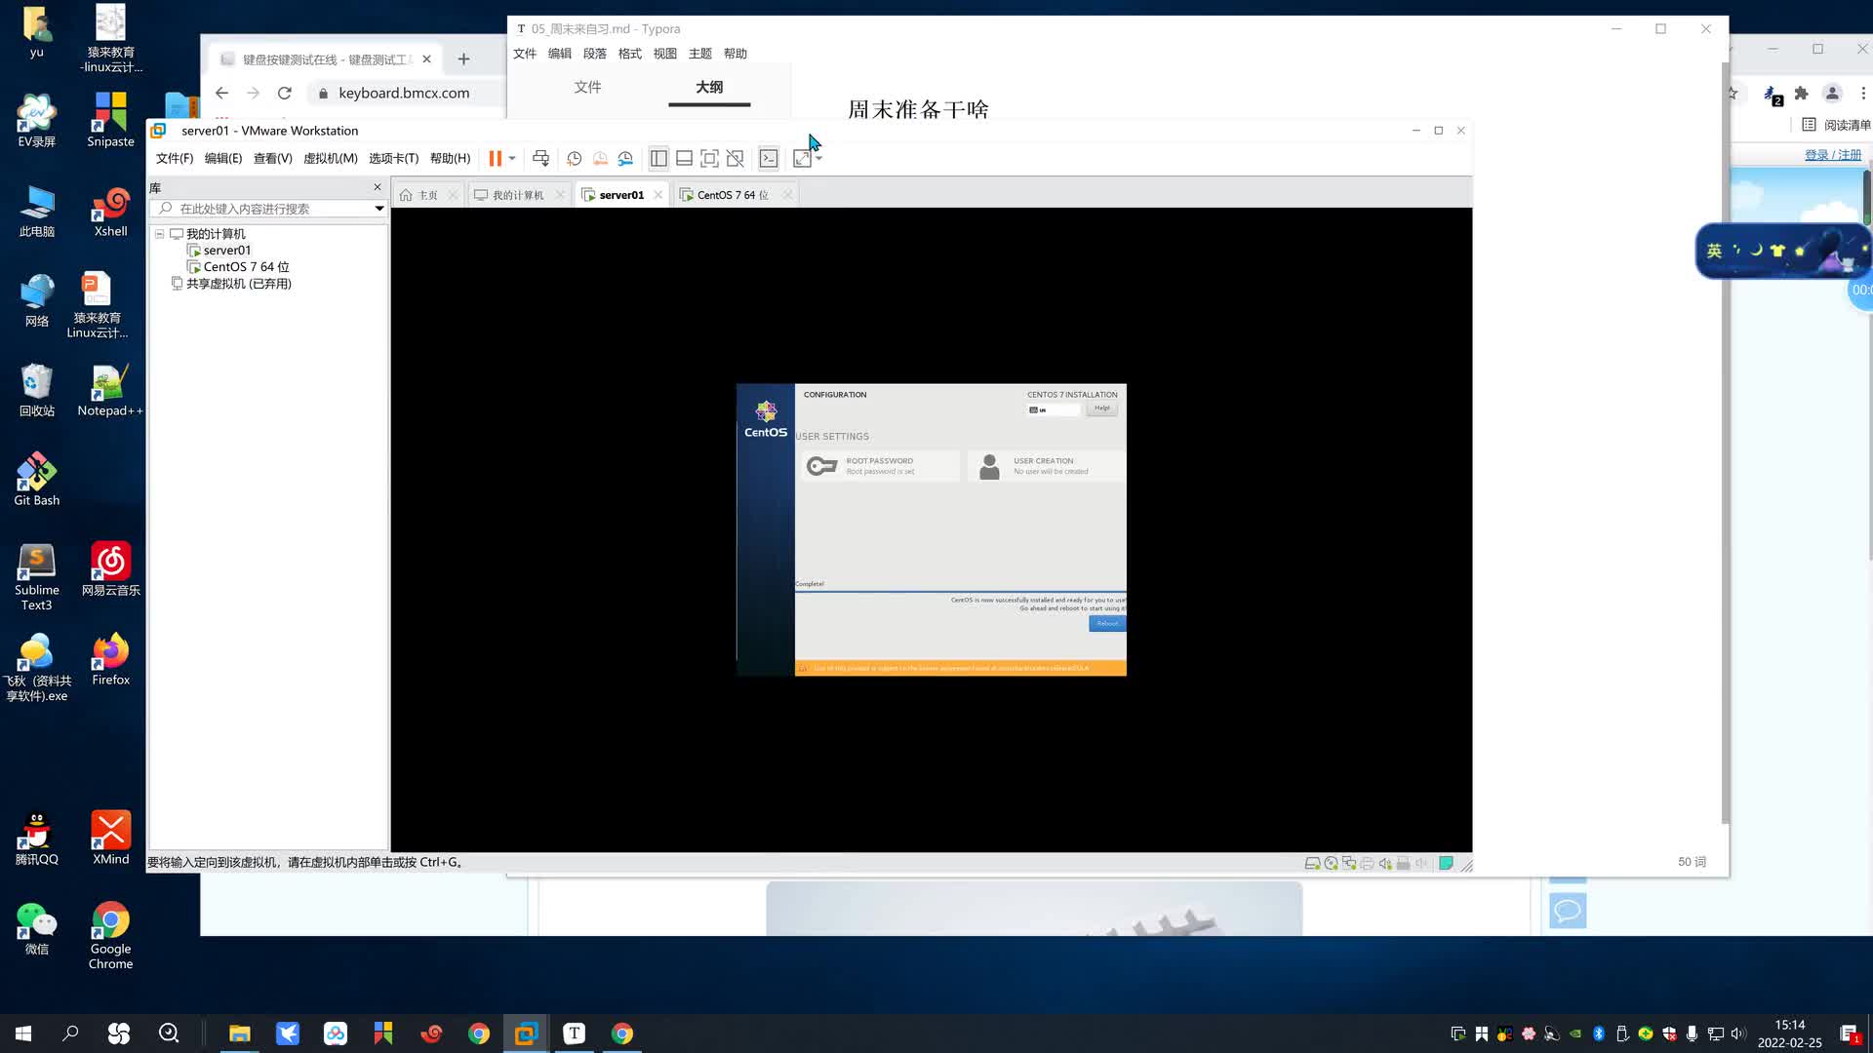Expand the 我的计算机 library tree node
The image size is (1873, 1053).
[158, 233]
